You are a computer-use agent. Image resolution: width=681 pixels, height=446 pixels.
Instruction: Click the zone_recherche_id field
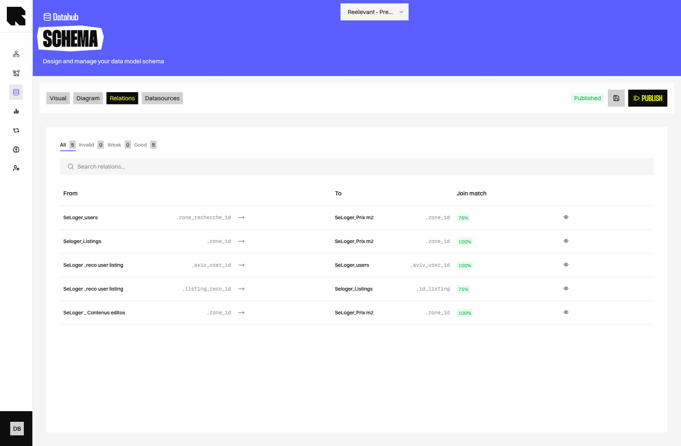coord(205,217)
